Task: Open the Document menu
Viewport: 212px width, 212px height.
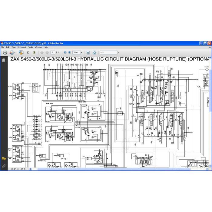Action: [x=22, y=47]
